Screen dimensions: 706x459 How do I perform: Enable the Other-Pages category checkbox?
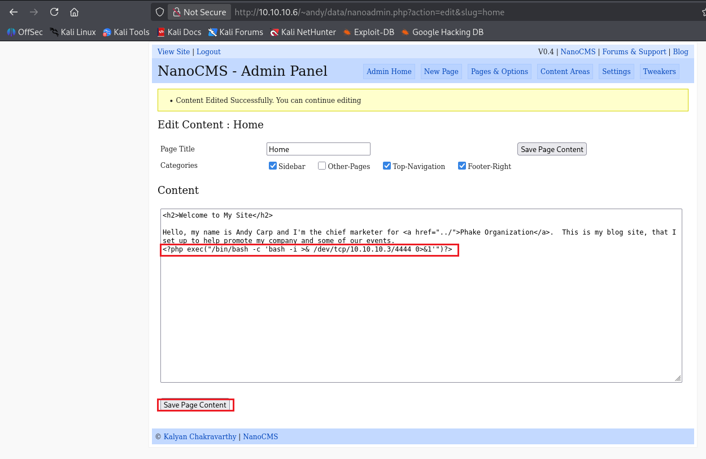(x=322, y=166)
